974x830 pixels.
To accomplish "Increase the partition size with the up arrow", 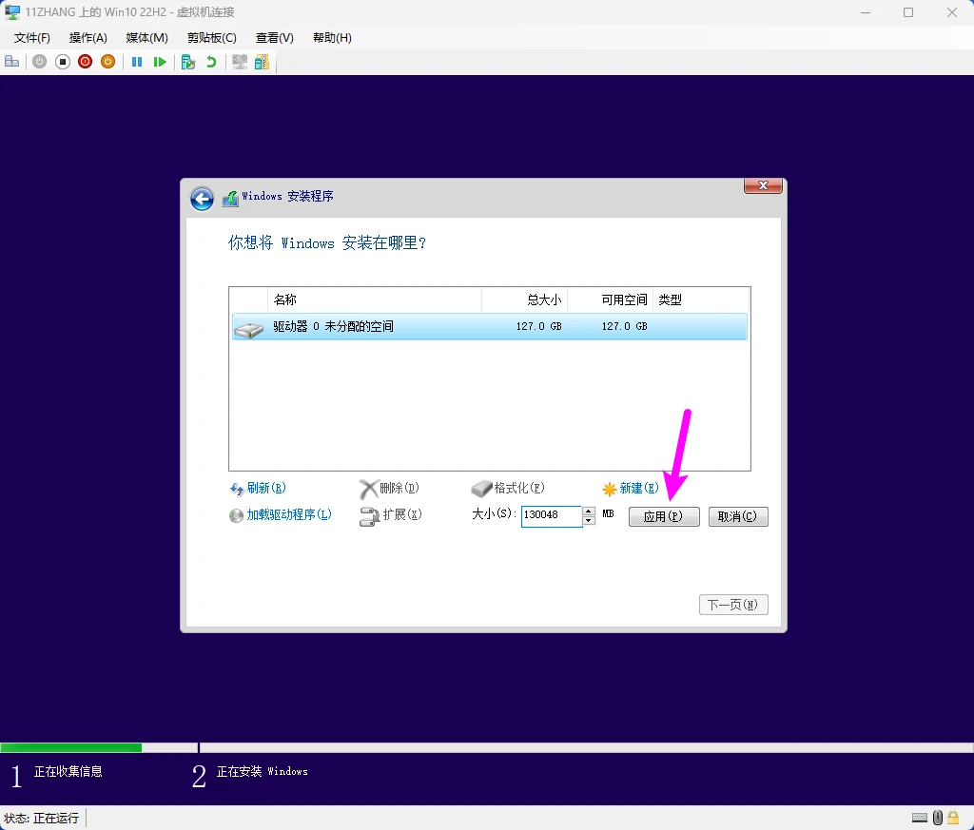I will [x=588, y=511].
